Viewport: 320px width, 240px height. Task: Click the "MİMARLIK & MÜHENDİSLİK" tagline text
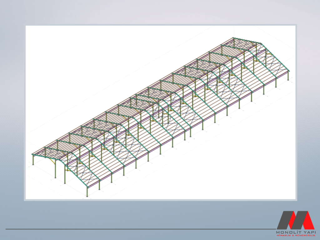coord(295,235)
